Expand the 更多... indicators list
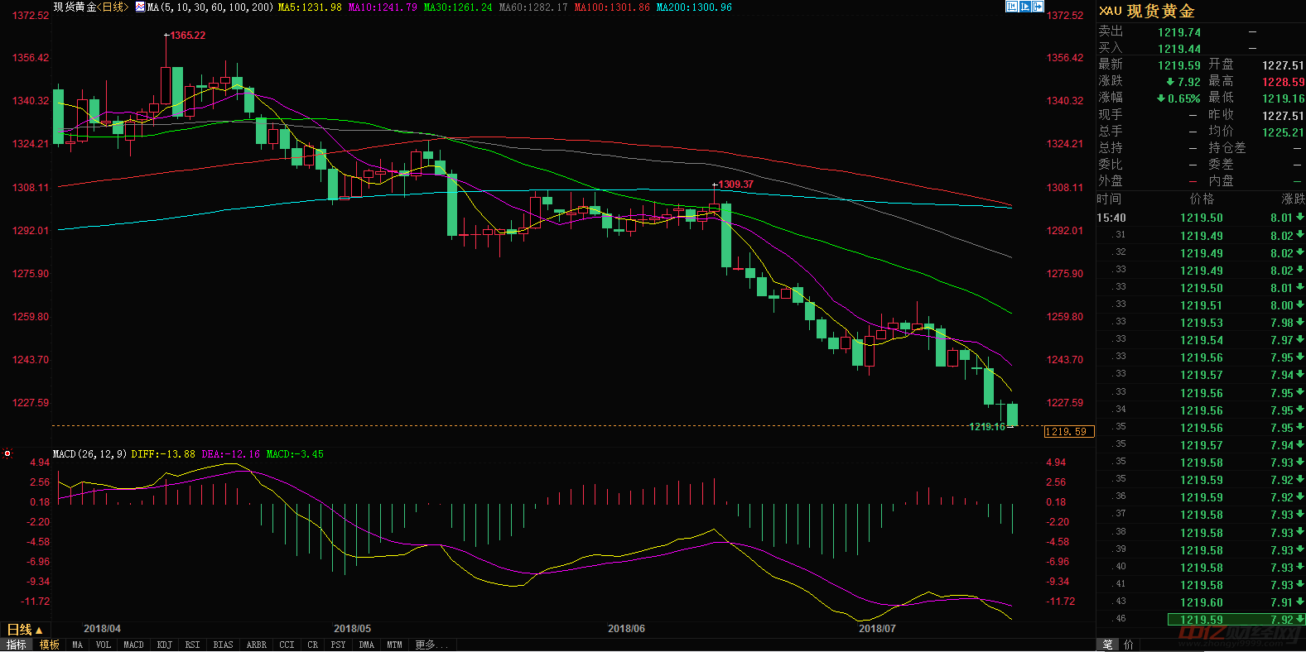1306x652 pixels. 431,645
